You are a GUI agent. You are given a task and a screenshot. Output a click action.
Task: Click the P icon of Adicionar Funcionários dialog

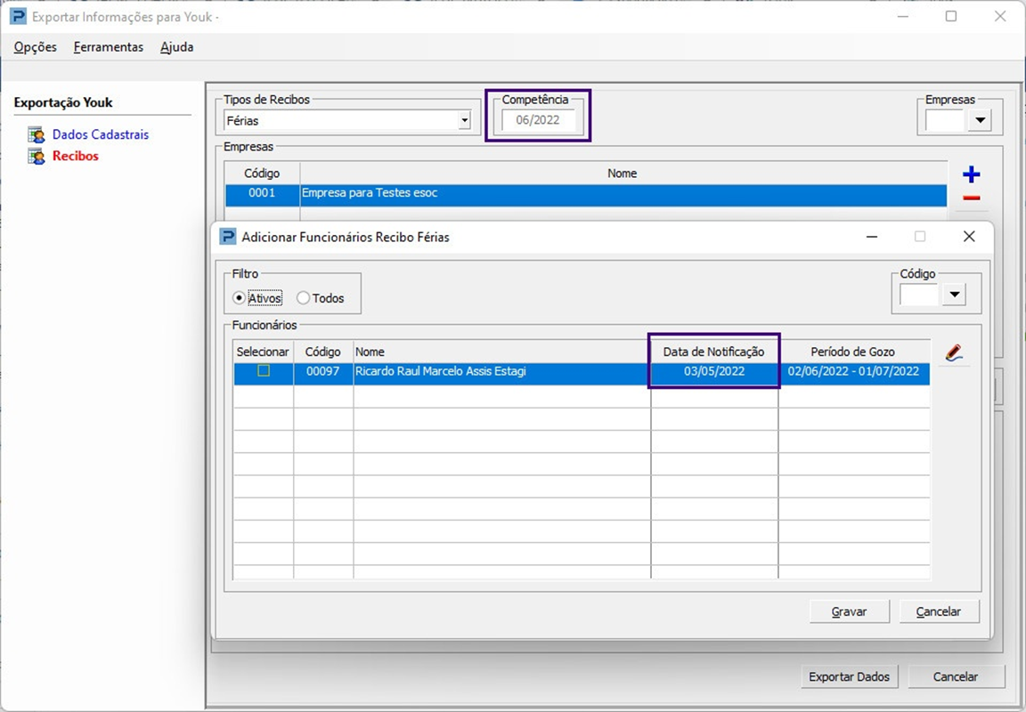(x=228, y=237)
